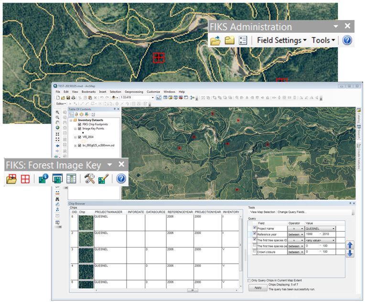
Task: Go back to previous extent arrow
Action: click(57, 146)
